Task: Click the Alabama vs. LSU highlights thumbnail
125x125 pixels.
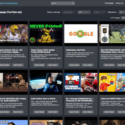Action: tap(14, 33)
